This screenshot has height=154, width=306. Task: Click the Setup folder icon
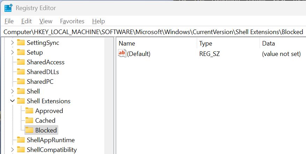pos(21,52)
